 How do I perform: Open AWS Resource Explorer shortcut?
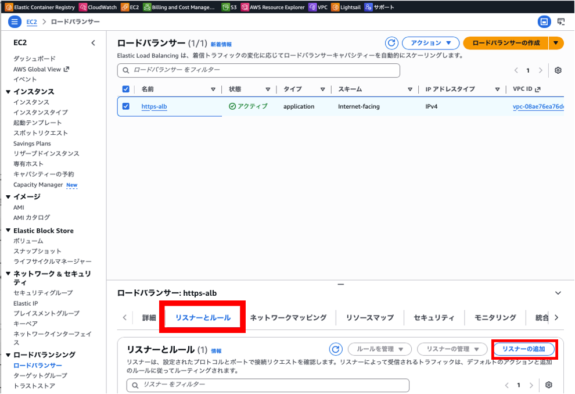click(x=272, y=7)
